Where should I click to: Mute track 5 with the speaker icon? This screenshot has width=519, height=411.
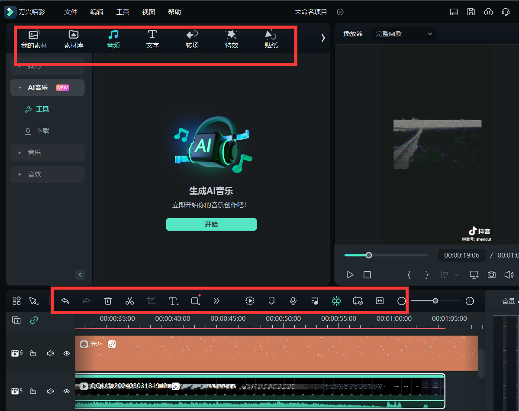(50, 391)
